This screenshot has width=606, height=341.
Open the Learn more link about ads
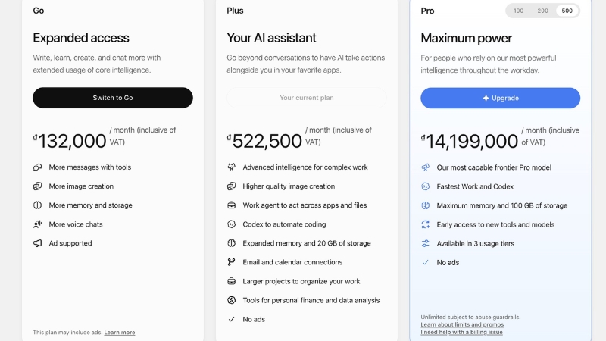pyautogui.click(x=120, y=333)
